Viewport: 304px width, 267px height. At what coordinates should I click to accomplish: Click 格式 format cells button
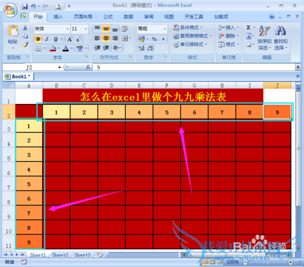point(229,44)
